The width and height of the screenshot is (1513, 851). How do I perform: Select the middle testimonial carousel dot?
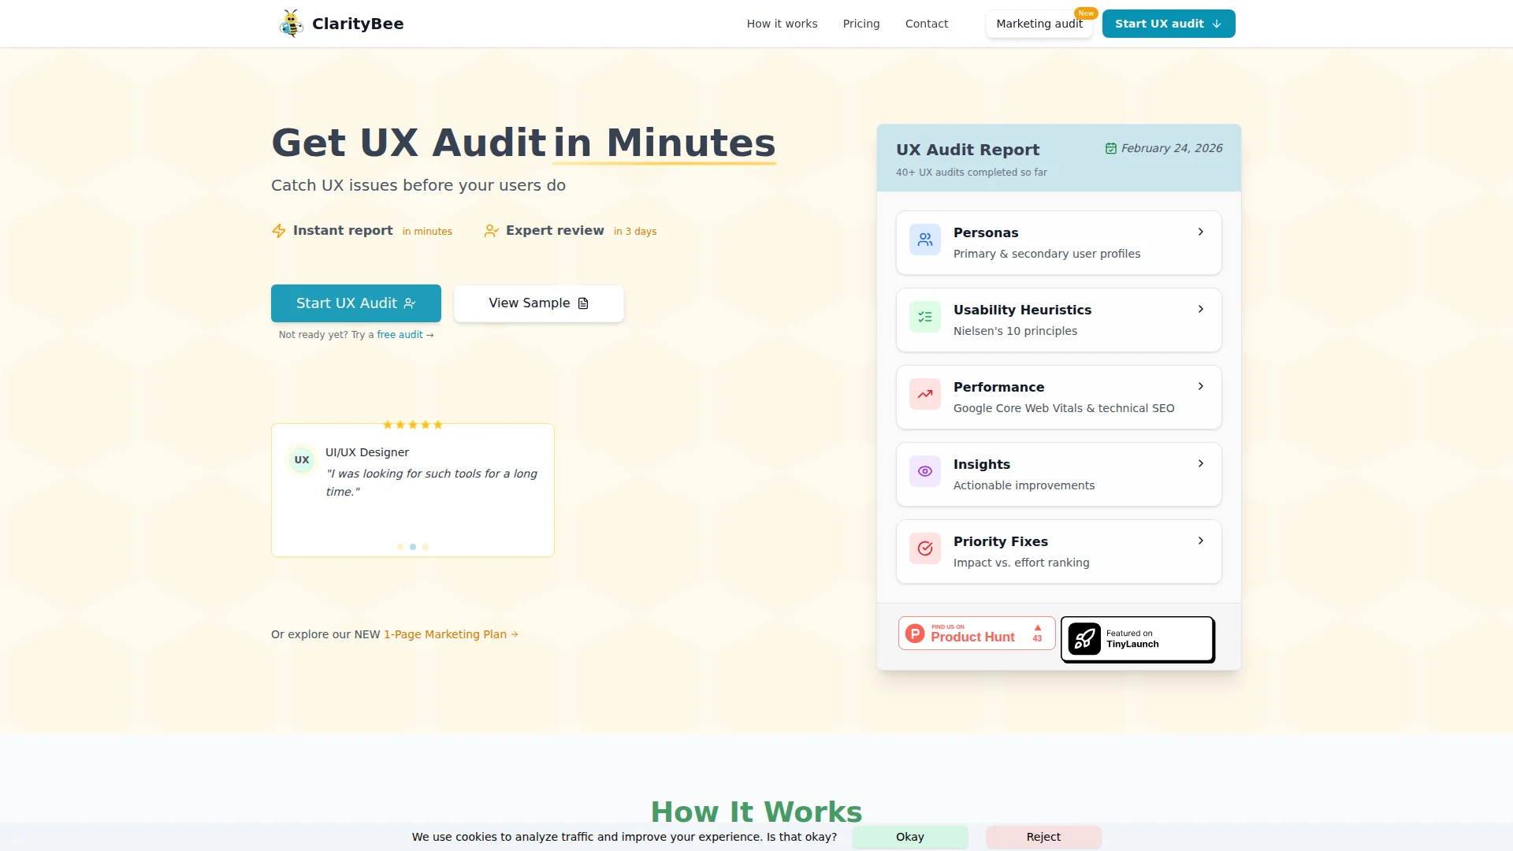tap(413, 547)
